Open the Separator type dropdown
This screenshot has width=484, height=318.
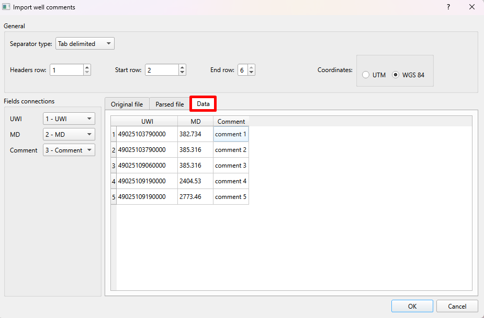pyautogui.click(x=85, y=43)
